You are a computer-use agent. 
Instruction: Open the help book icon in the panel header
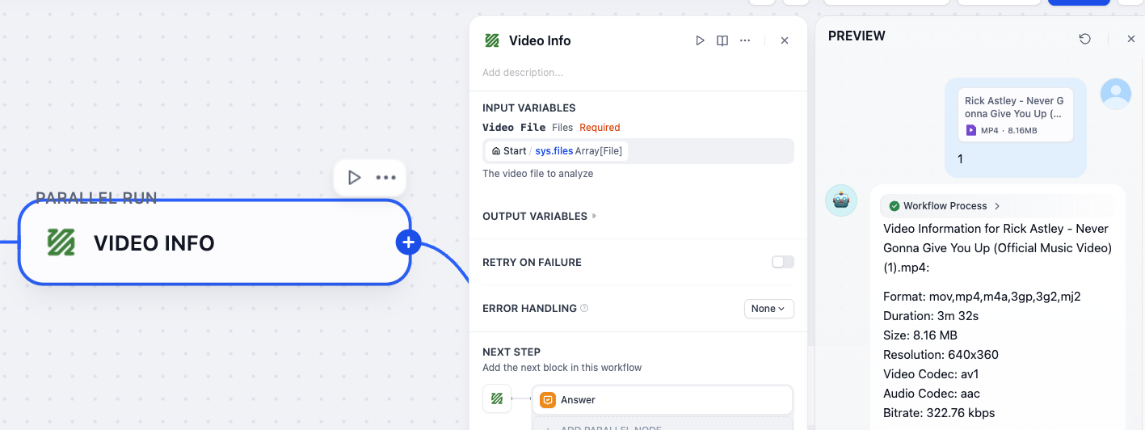coord(722,40)
